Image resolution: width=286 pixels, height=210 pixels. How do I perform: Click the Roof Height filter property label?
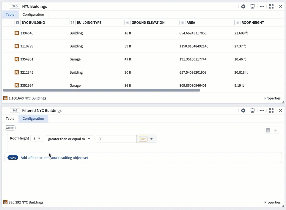(x=20, y=138)
